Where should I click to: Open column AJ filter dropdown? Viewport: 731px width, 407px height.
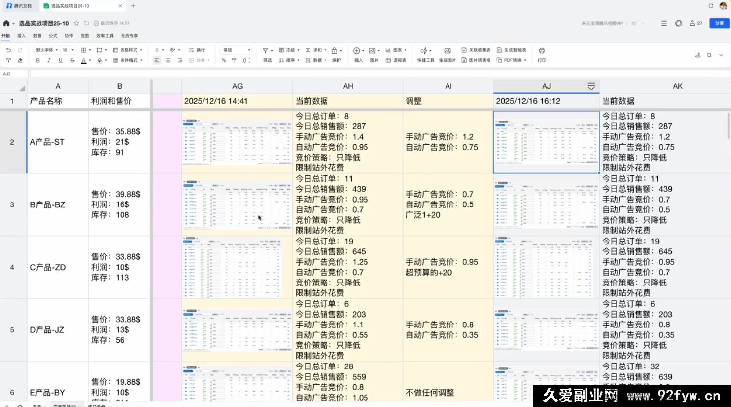pos(591,86)
